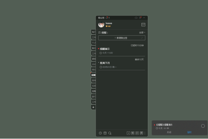Collapse the panel with the up chevron
This screenshot has height=139, width=208.
point(144,18)
